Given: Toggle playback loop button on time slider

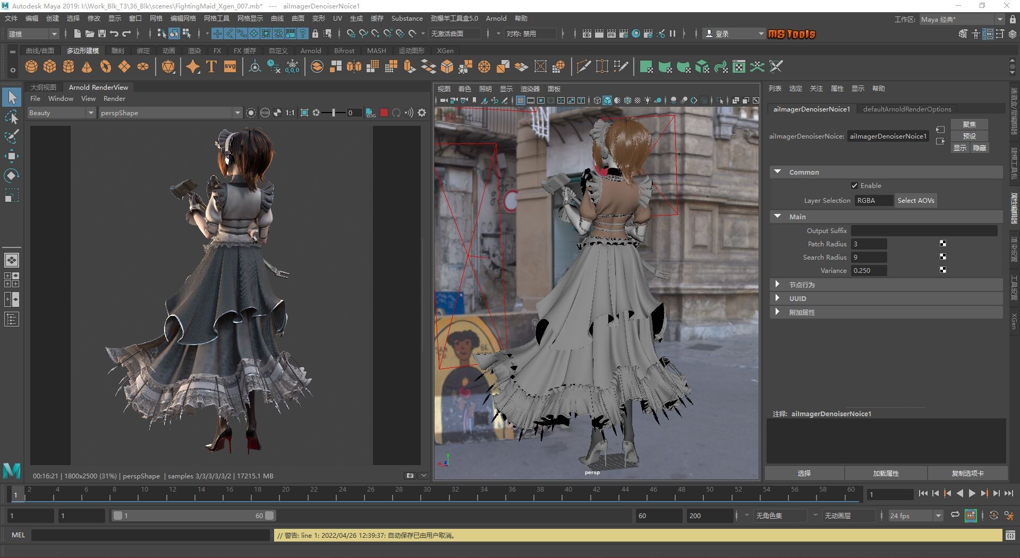Looking at the screenshot, I should 955,516.
